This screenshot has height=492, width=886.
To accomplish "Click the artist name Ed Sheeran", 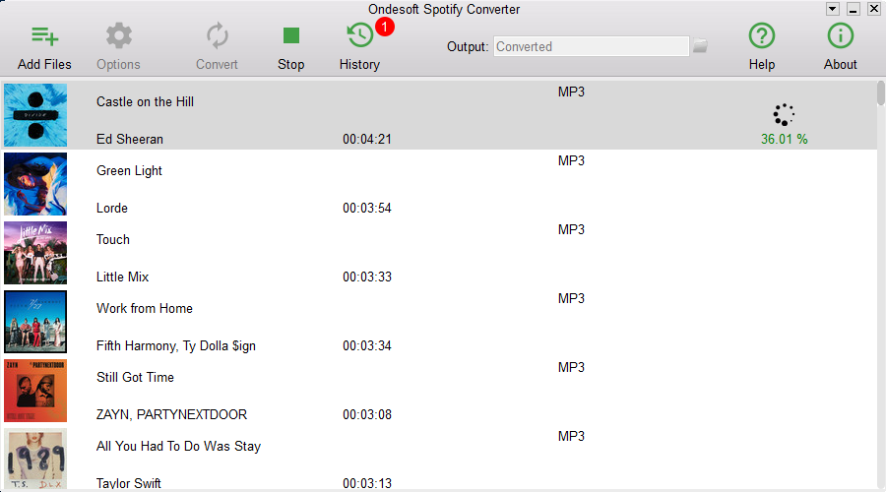I will [x=130, y=139].
